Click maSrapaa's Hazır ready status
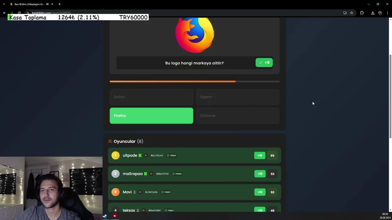The width and height of the screenshot is (392, 220). (x=177, y=174)
